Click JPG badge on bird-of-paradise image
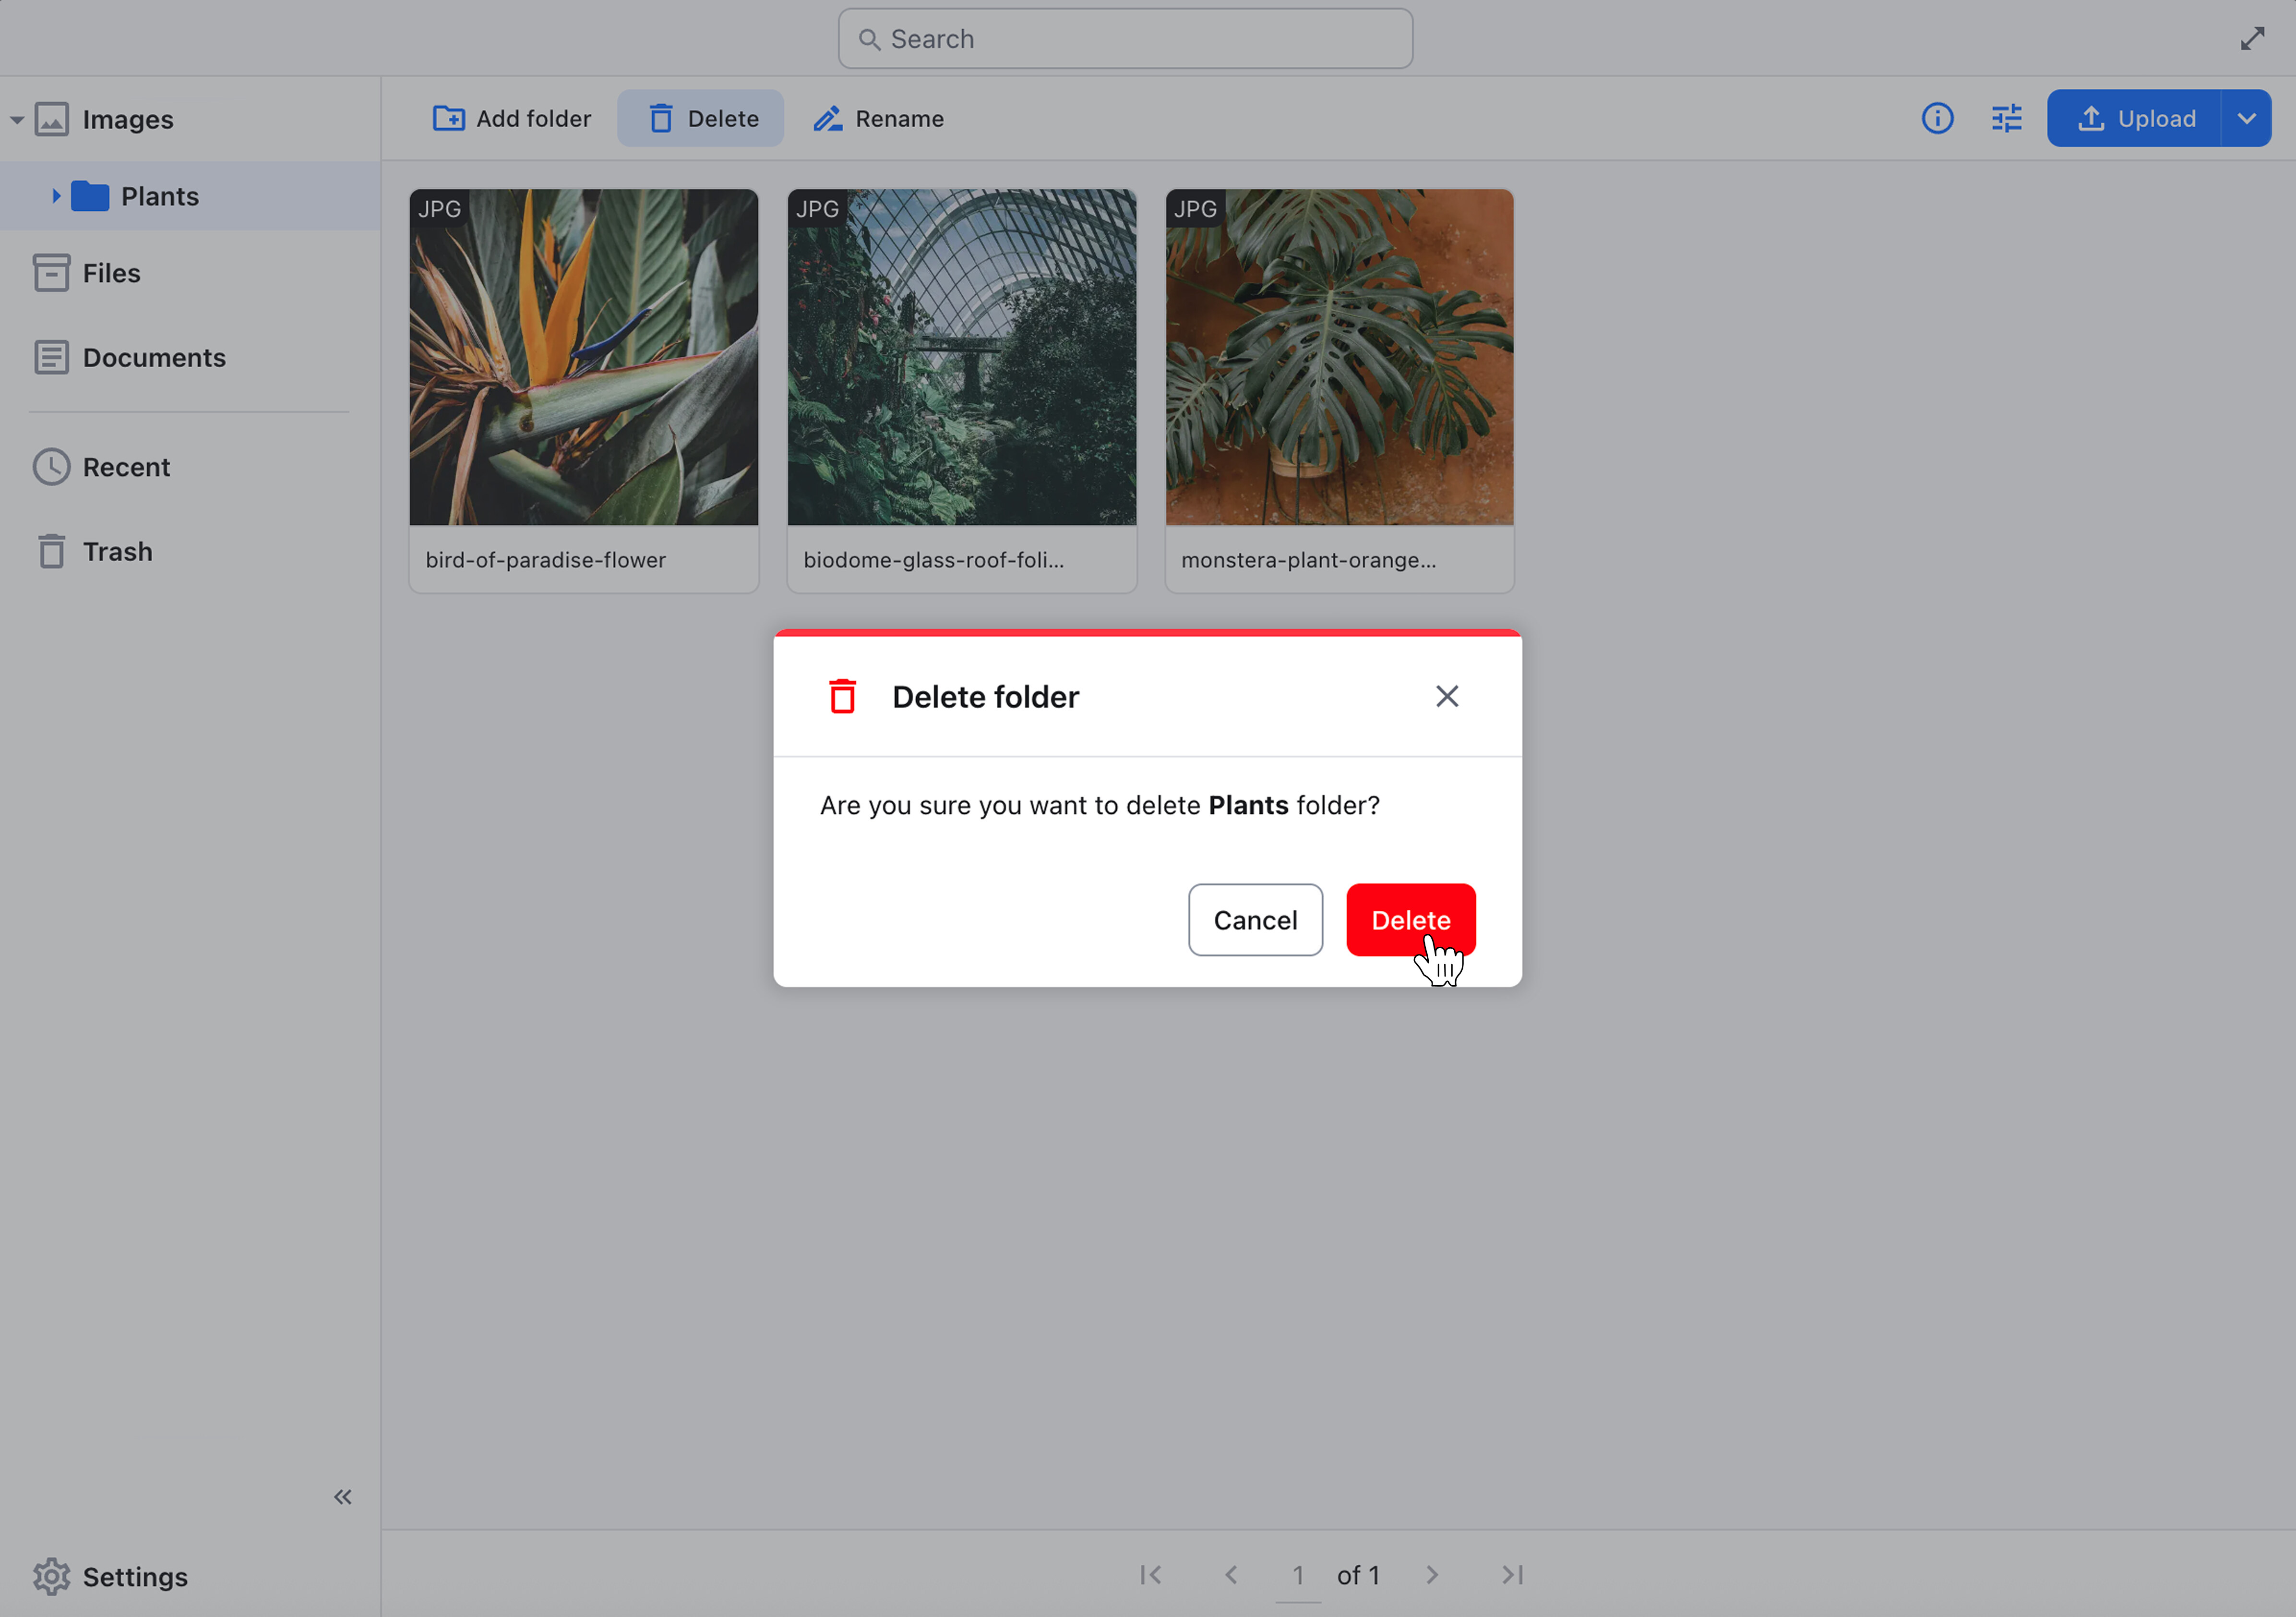 439,209
